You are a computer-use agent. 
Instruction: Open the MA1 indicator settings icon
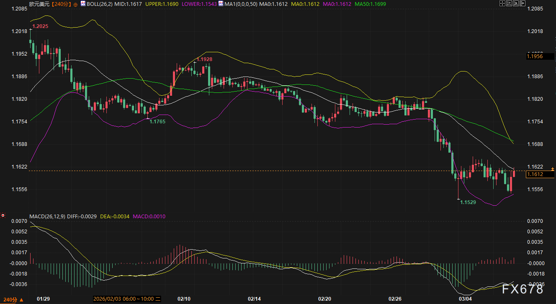coord(220,4)
